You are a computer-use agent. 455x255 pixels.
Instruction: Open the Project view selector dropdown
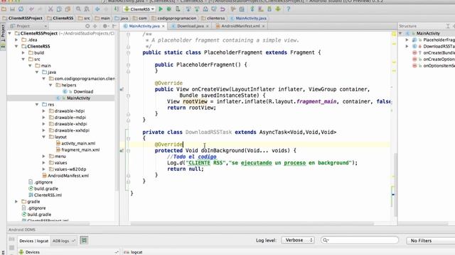point(28,26)
